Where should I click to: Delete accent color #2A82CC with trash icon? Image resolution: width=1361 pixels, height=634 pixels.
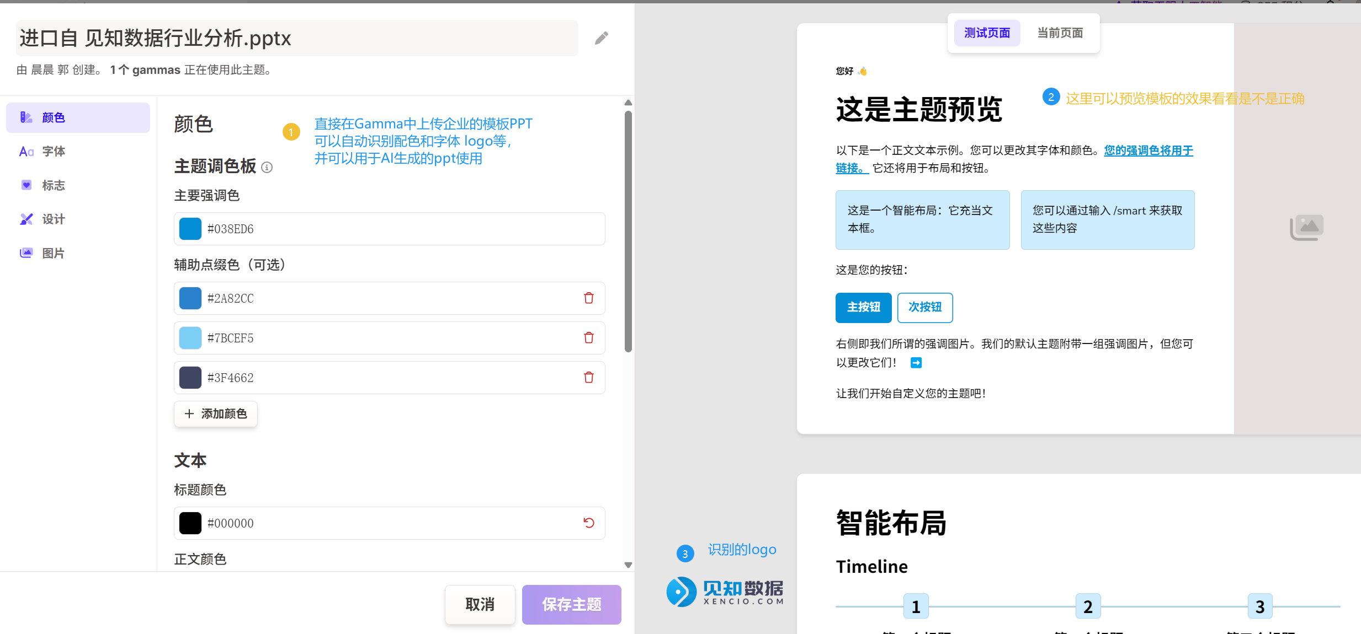tap(588, 298)
